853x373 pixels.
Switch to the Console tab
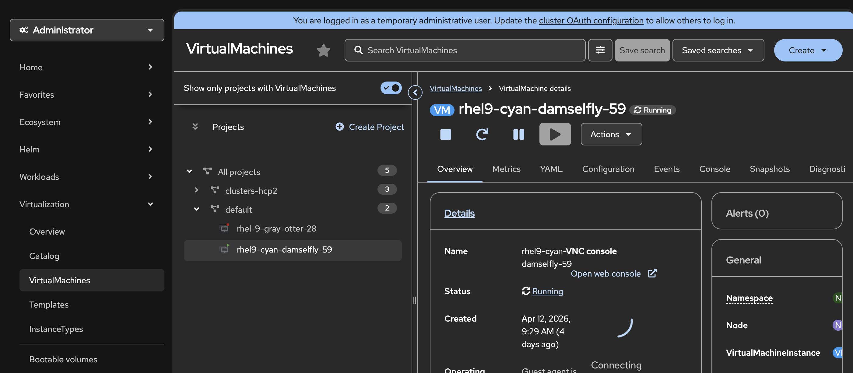(714, 169)
